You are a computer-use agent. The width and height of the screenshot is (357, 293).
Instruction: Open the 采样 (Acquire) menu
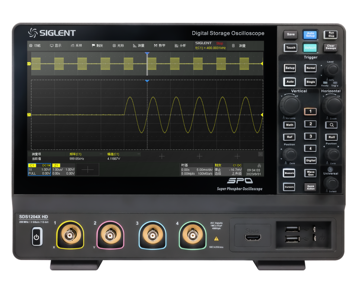(x=76, y=46)
